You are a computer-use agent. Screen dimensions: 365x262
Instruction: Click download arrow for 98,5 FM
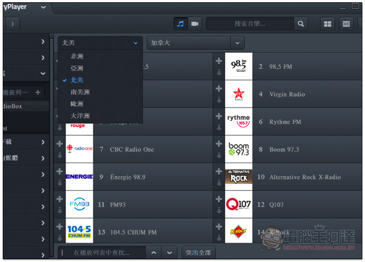click(x=219, y=72)
